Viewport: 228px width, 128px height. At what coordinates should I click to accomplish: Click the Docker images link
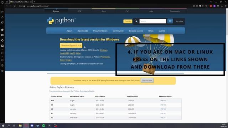tap(66, 60)
